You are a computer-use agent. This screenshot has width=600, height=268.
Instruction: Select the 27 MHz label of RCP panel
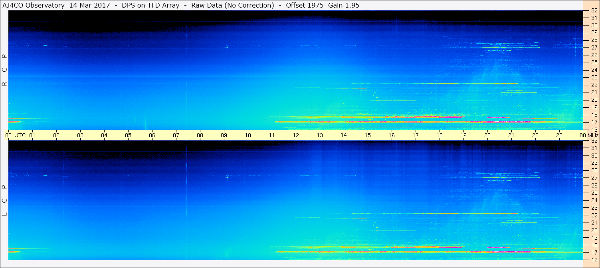click(x=594, y=47)
